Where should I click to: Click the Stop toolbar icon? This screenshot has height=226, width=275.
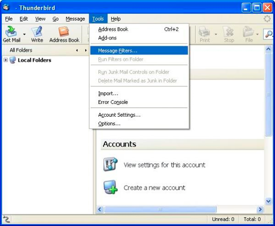[228, 31]
